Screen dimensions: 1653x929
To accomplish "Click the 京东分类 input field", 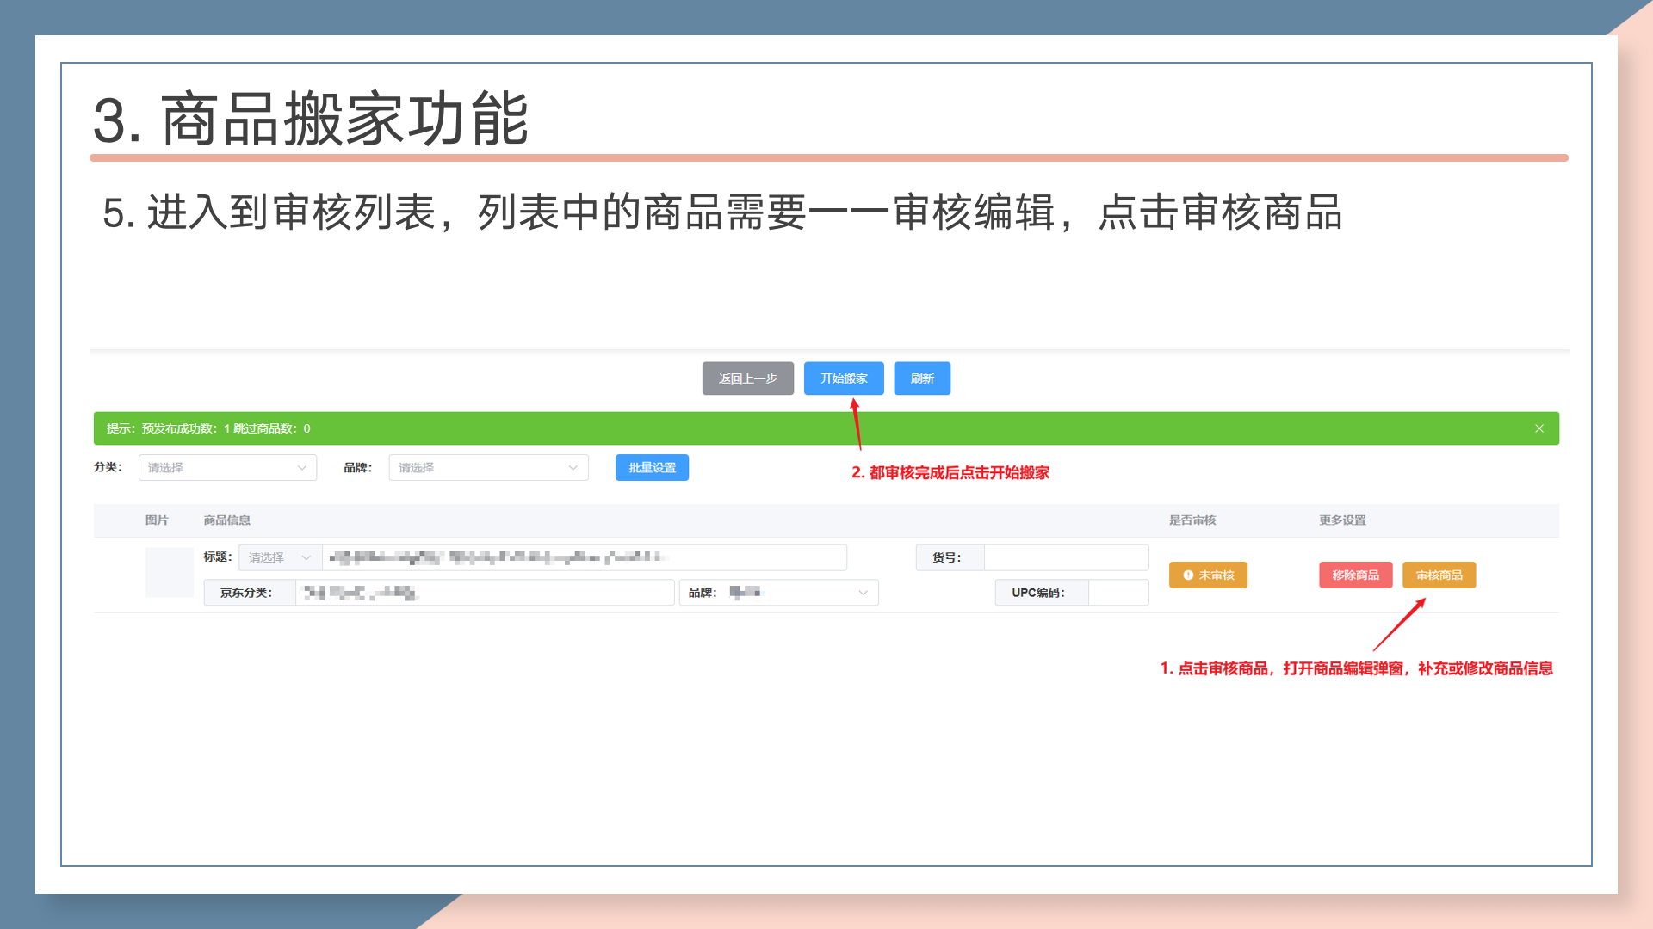I will click(x=484, y=593).
